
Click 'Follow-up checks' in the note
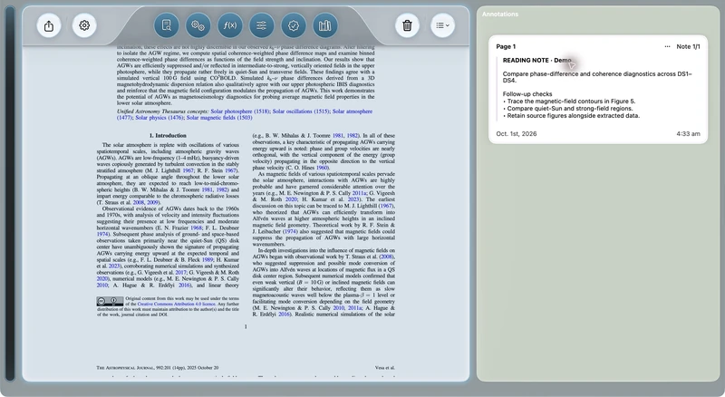pyautogui.click(x=527, y=94)
